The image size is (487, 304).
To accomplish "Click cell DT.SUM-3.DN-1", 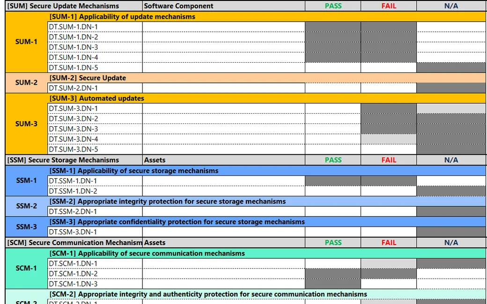I will pyautogui.click(x=95, y=109).
